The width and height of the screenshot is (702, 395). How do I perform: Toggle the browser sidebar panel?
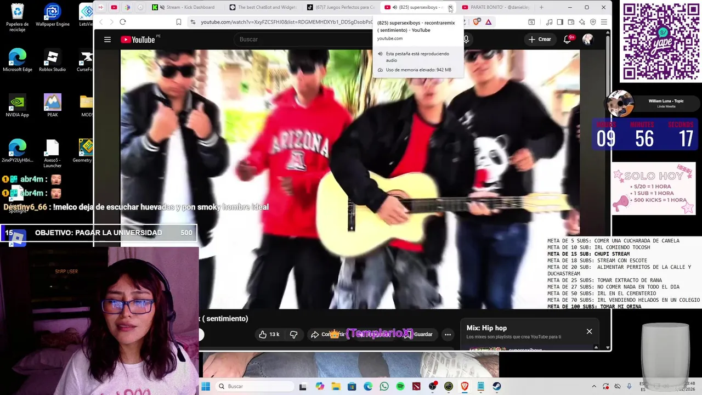[x=560, y=22]
